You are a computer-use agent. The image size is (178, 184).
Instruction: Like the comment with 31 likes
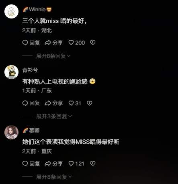tap(75, 103)
